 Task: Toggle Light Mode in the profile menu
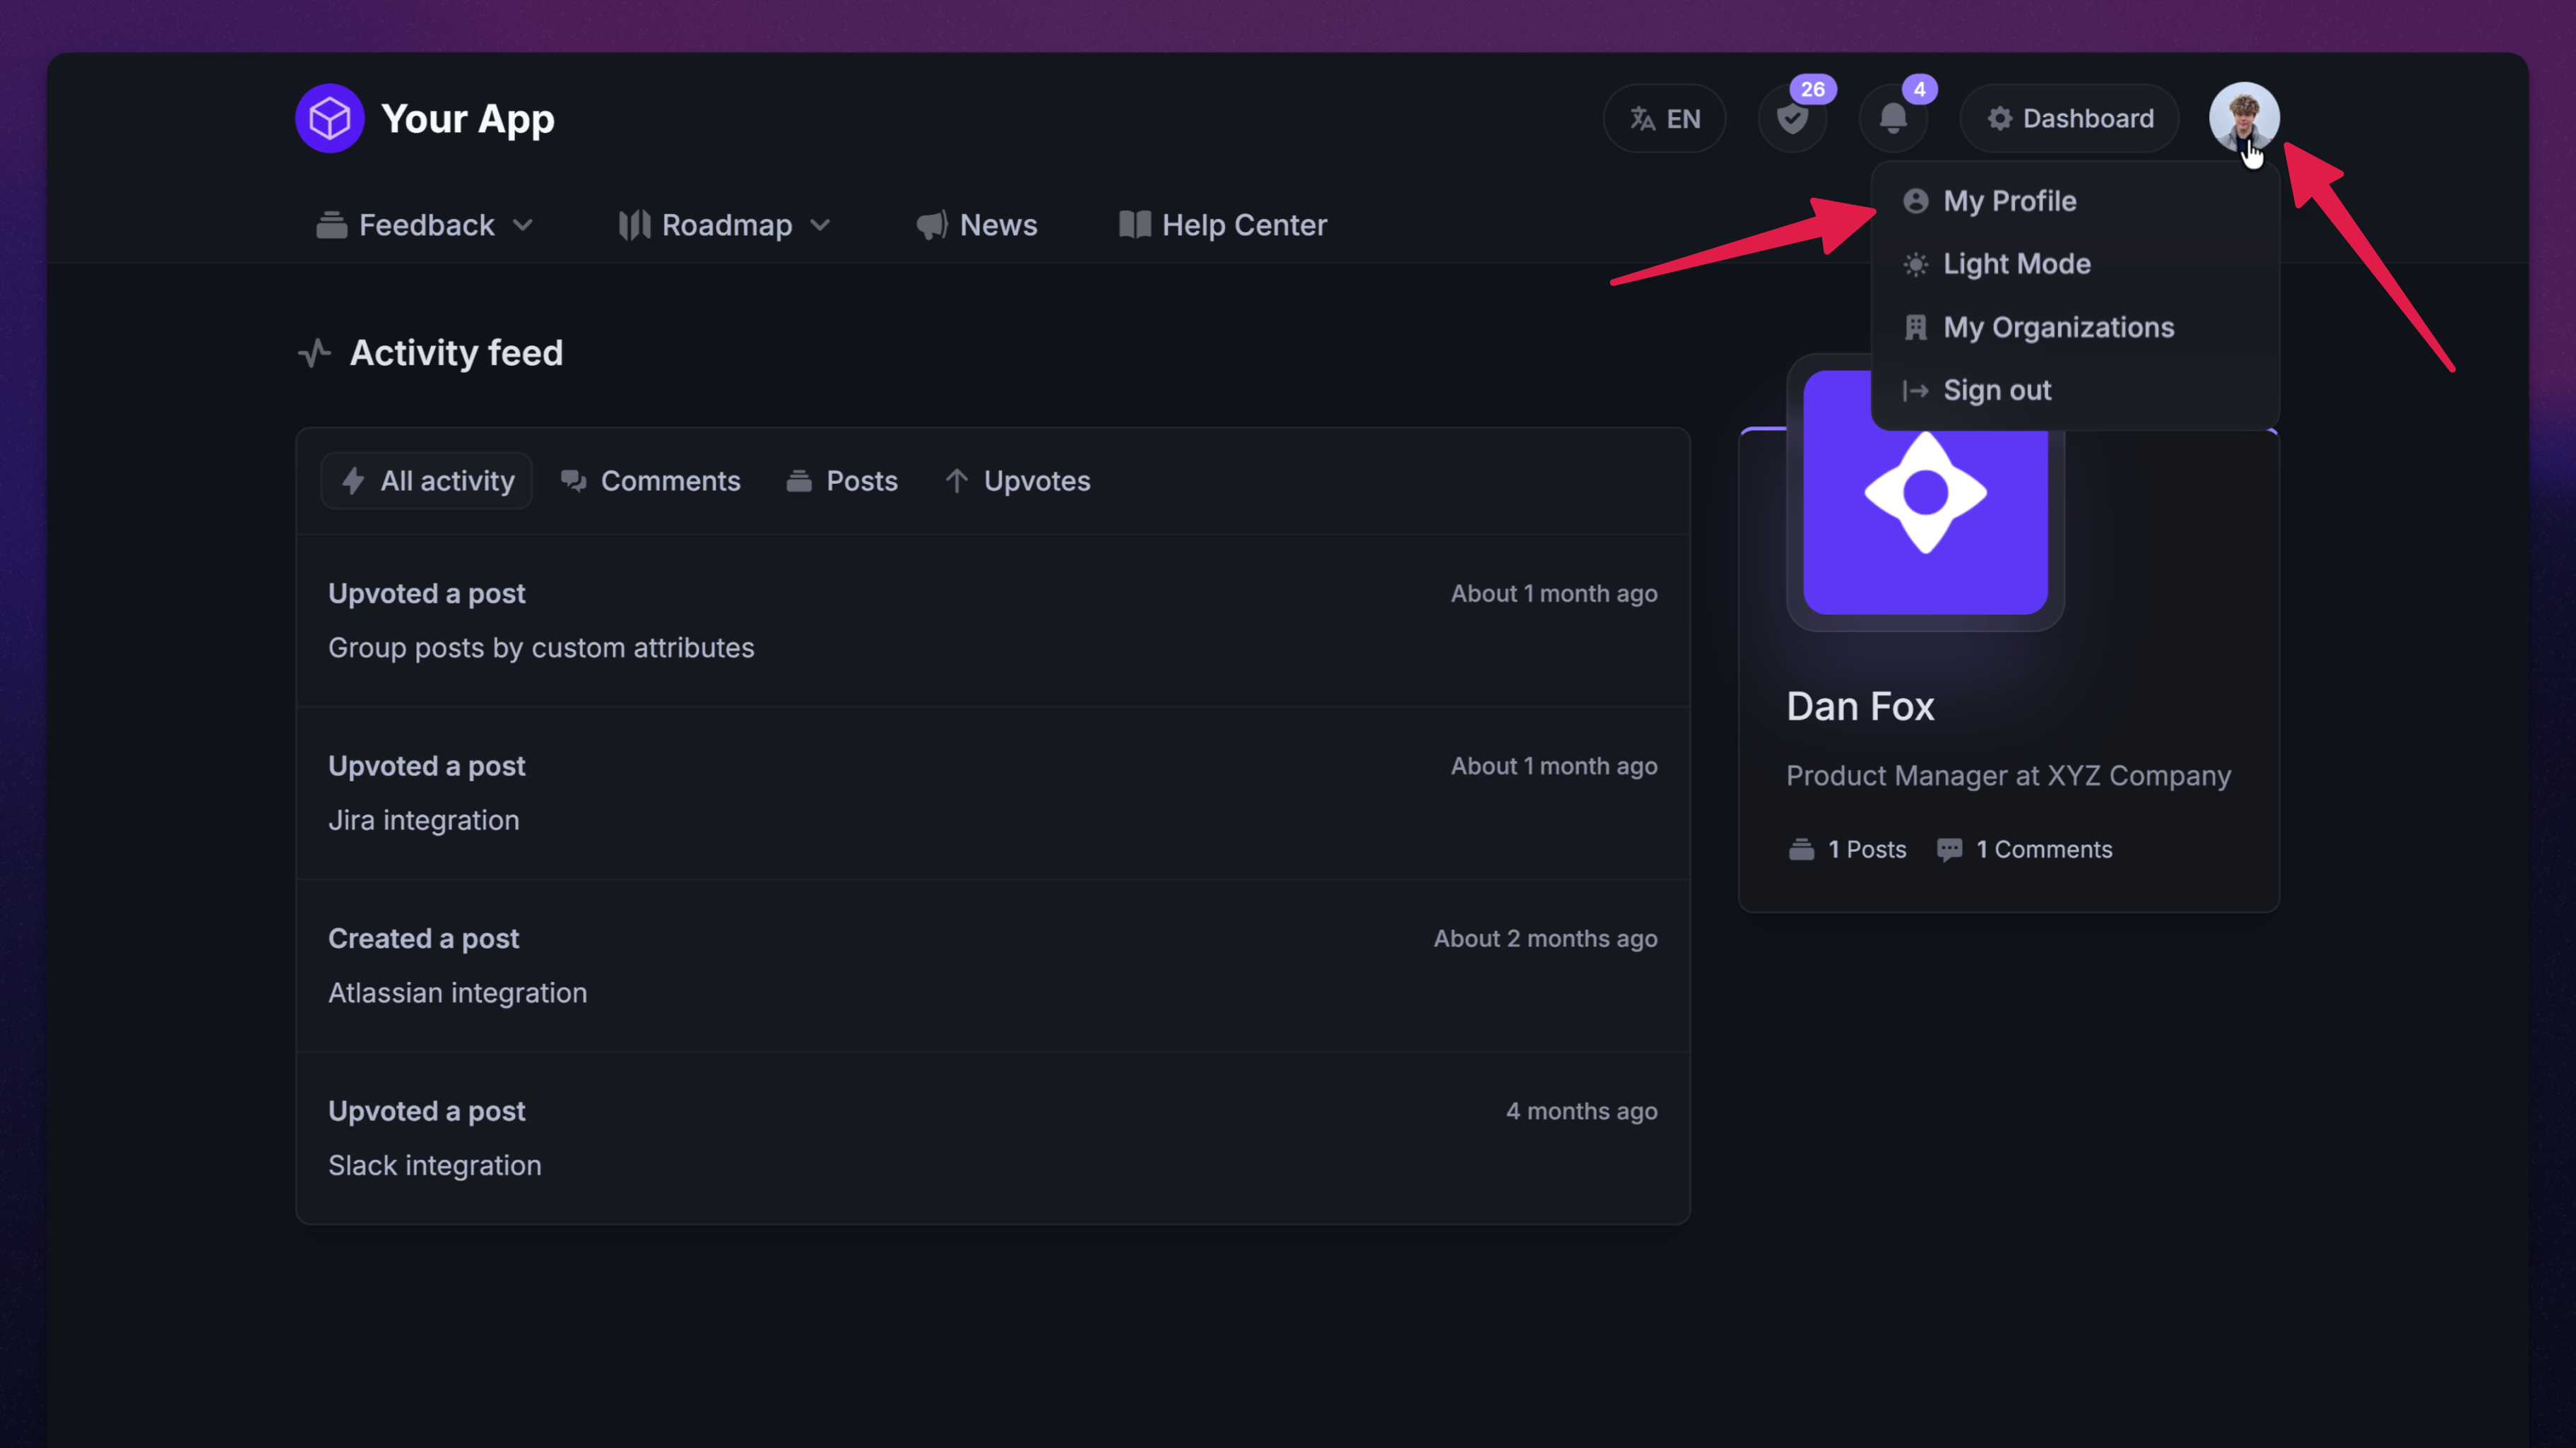(2015, 264)
